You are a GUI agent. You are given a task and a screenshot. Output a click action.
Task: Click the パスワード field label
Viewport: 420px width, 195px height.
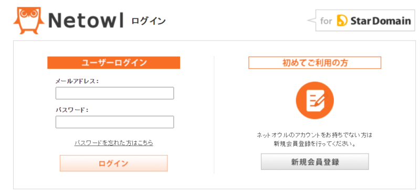[x=72, y=110]
